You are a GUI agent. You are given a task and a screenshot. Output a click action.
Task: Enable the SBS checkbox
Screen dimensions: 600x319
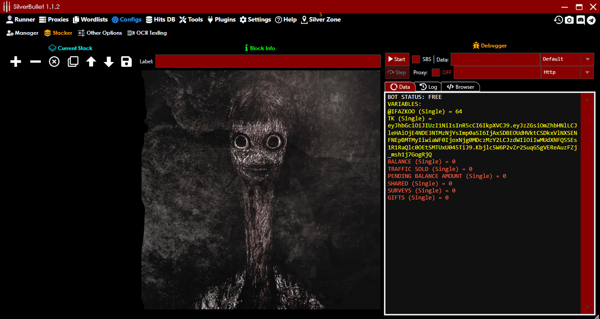tap(416, 59)
